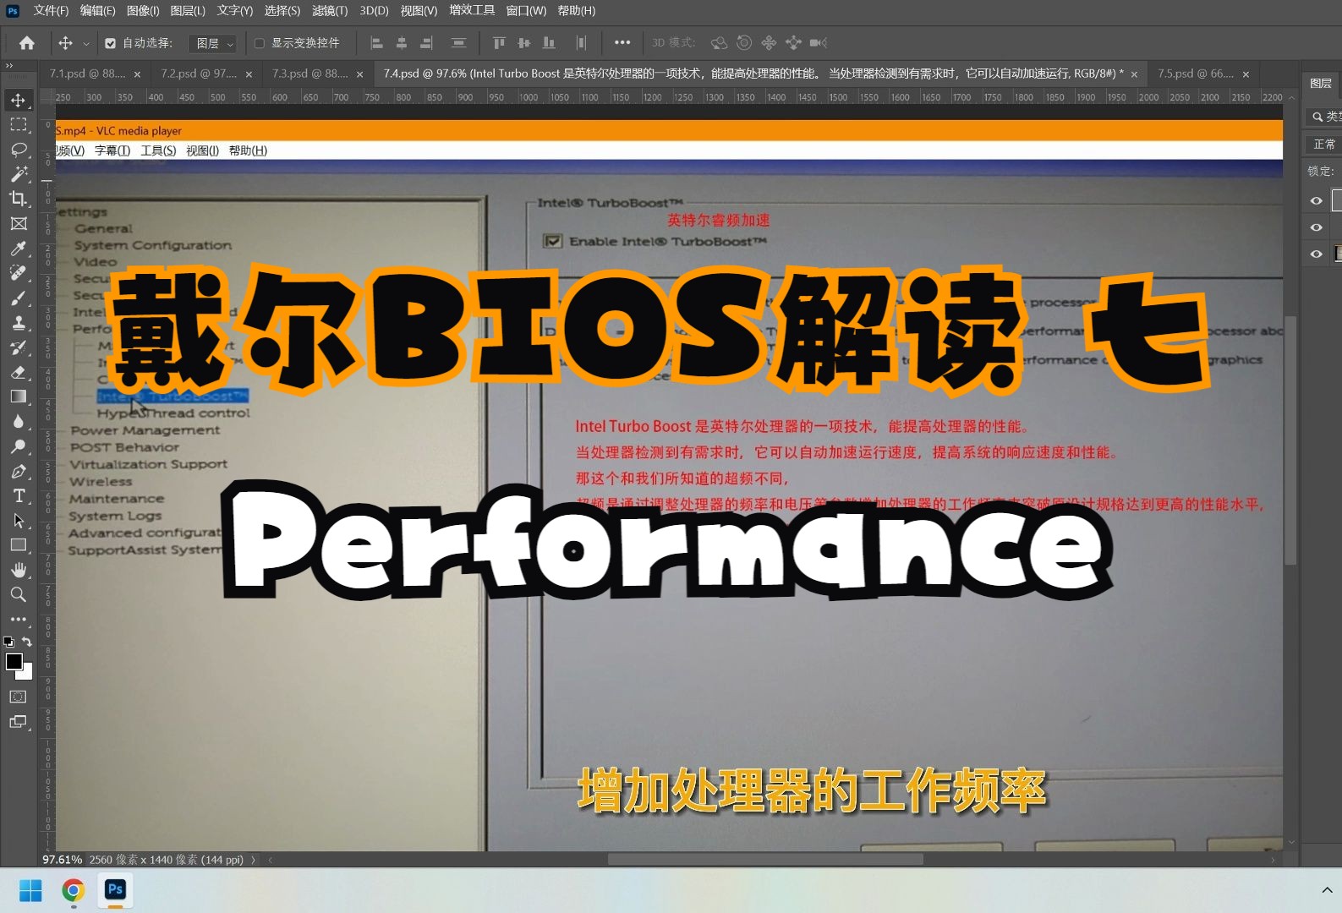Open the Move tool preset picker arrow

86,43
